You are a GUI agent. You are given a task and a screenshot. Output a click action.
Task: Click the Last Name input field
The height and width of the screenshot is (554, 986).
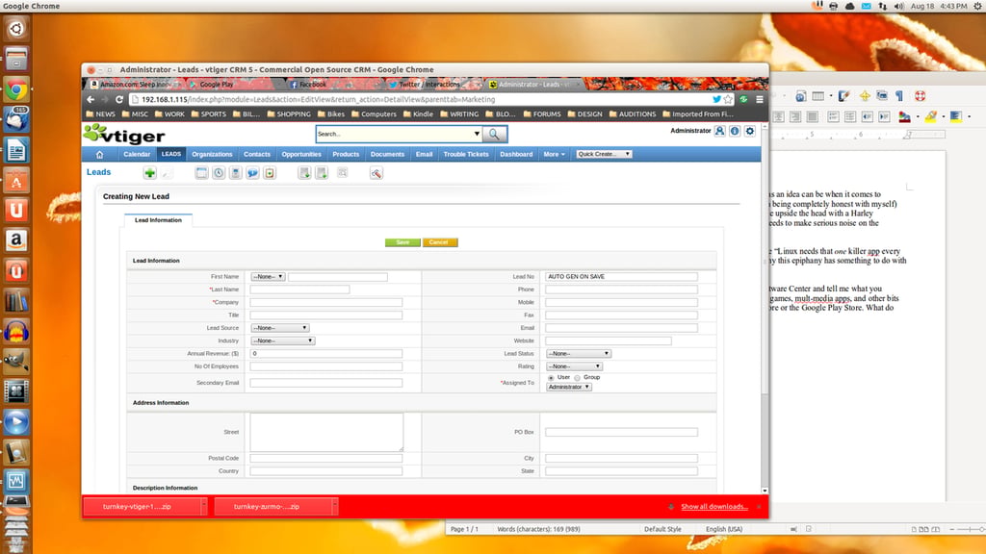pyautogui.click(x=299, y=290)
